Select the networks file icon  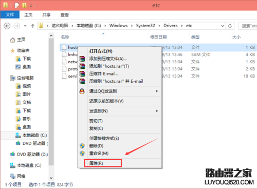pos(64,62)
